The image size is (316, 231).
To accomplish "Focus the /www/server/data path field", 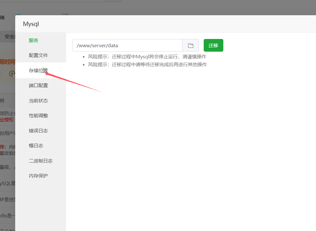I will pos(127,45).
